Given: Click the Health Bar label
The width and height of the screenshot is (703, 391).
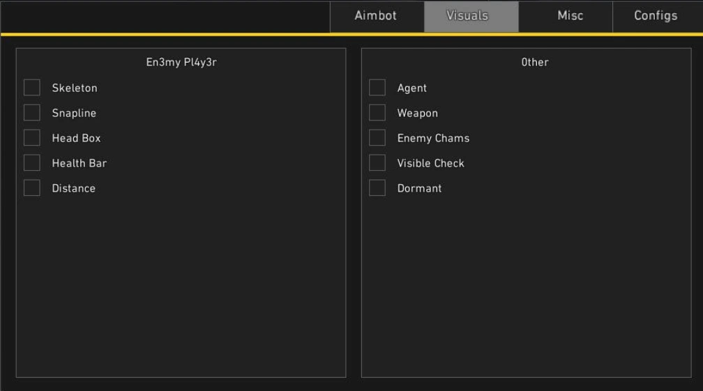Looking at the screenshot, I should pos(80,164).
